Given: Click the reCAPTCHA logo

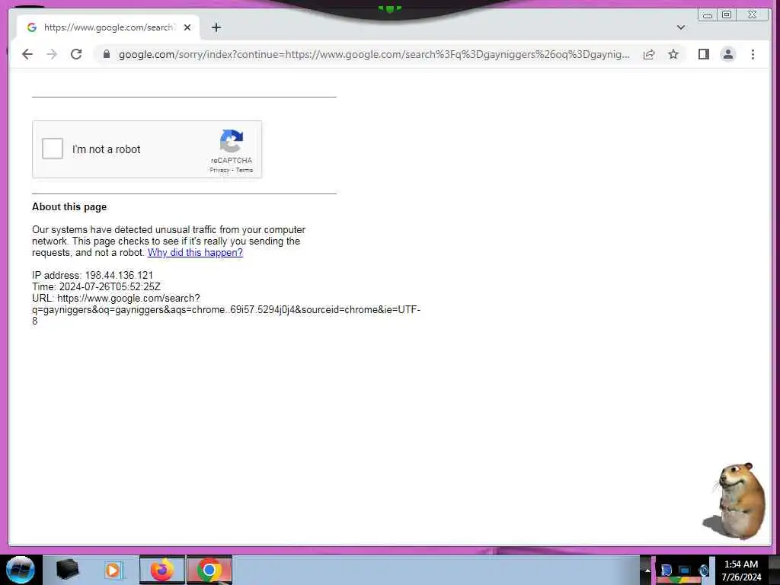Looking at the screenshot, I should pos(232,141).
